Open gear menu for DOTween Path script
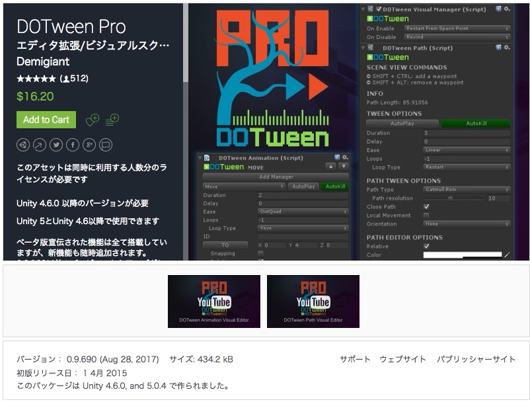The height and width of the screenshot is (404, 530). (507, 48)
